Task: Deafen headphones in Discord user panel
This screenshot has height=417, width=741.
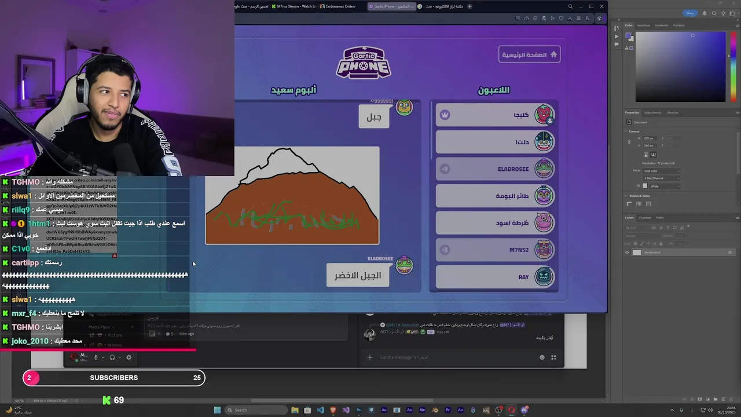Action: coord(112,357)
